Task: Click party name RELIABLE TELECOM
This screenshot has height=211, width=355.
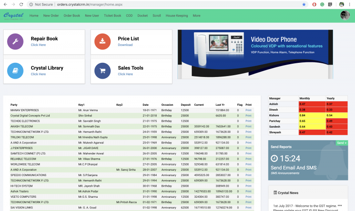Action: click(x=23, y=159)
